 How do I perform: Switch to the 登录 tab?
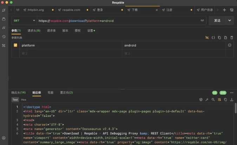(108, 10)
